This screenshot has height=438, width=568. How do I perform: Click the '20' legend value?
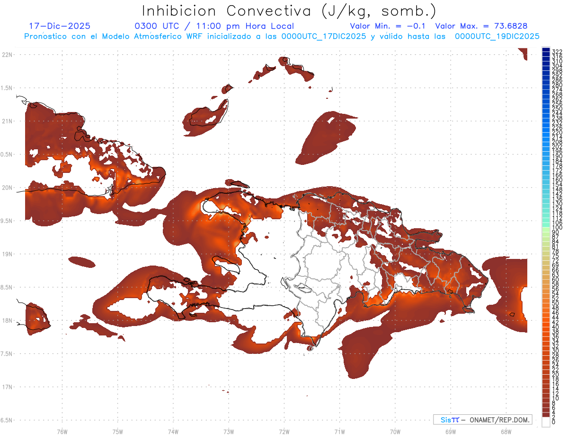[556, 374]
